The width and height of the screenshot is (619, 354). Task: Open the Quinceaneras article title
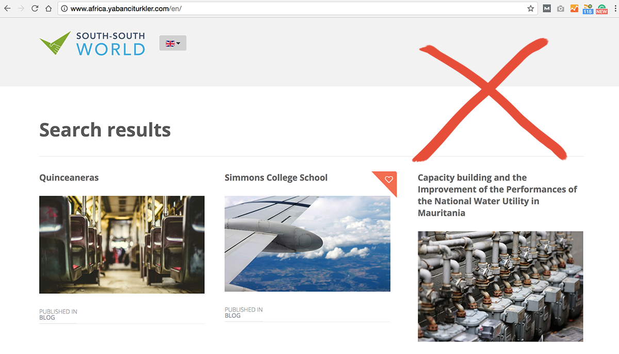pyautogui.click(x=69, y=178)
